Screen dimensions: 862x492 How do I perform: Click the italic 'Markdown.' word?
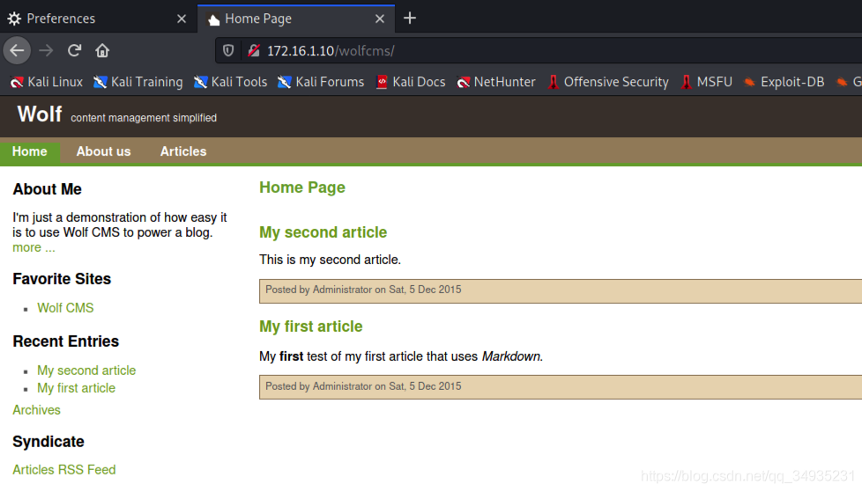click(x=512, y=356)
